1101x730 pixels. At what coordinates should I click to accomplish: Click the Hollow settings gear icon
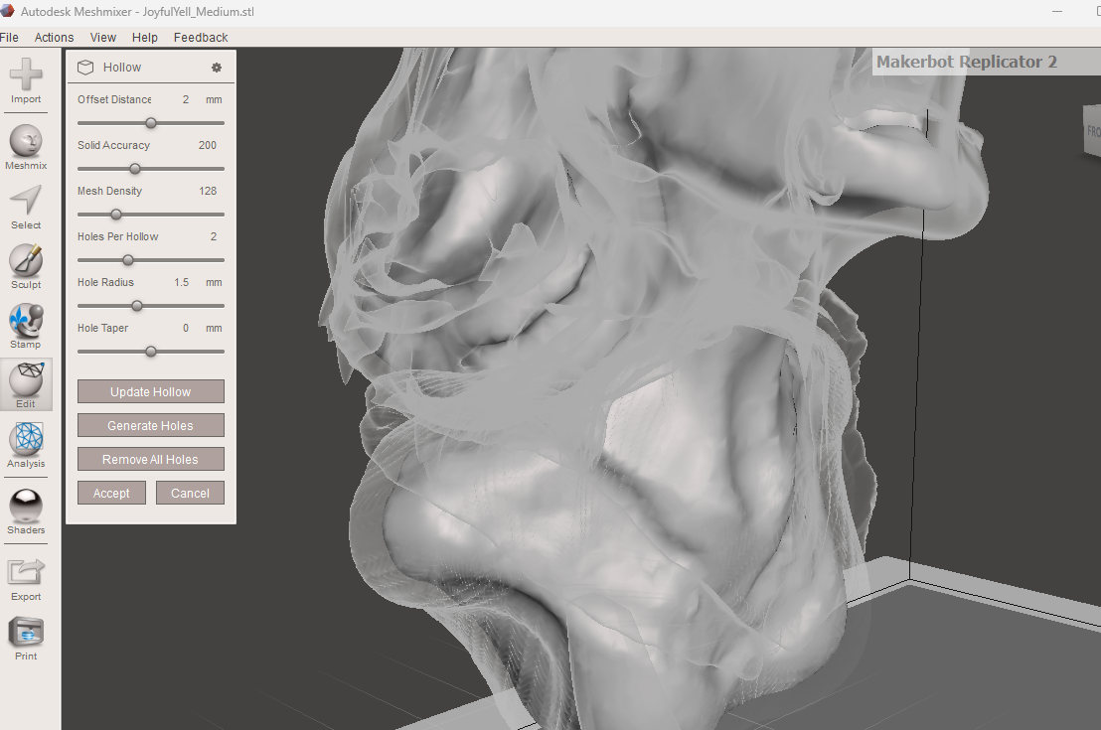pyautogui.click(x=215, y=68)
